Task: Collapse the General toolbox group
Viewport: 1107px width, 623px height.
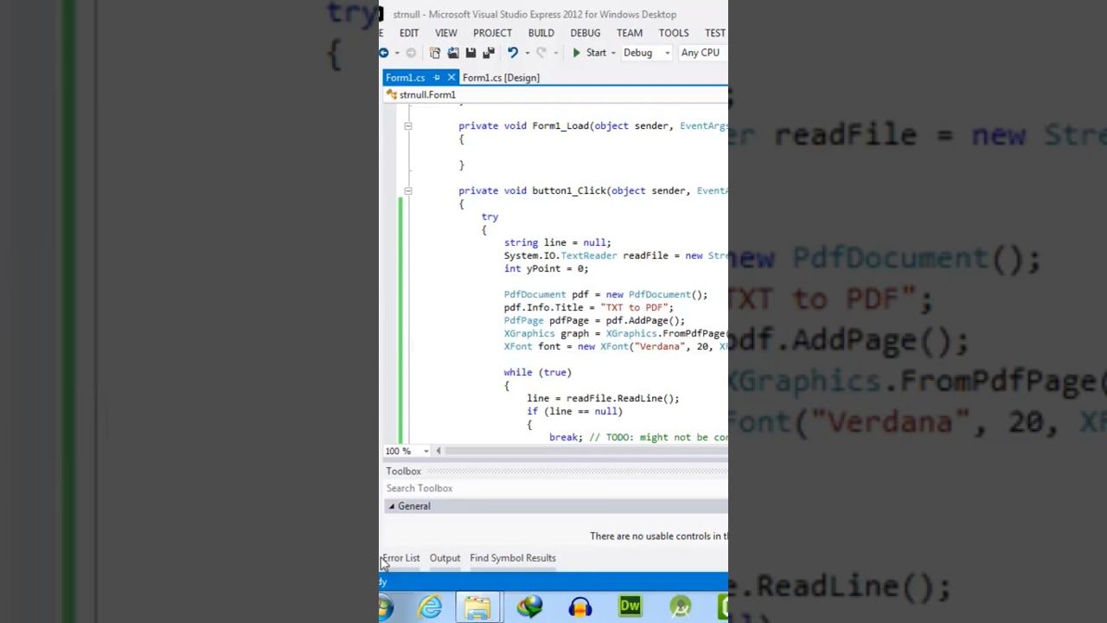Action: 392,506
